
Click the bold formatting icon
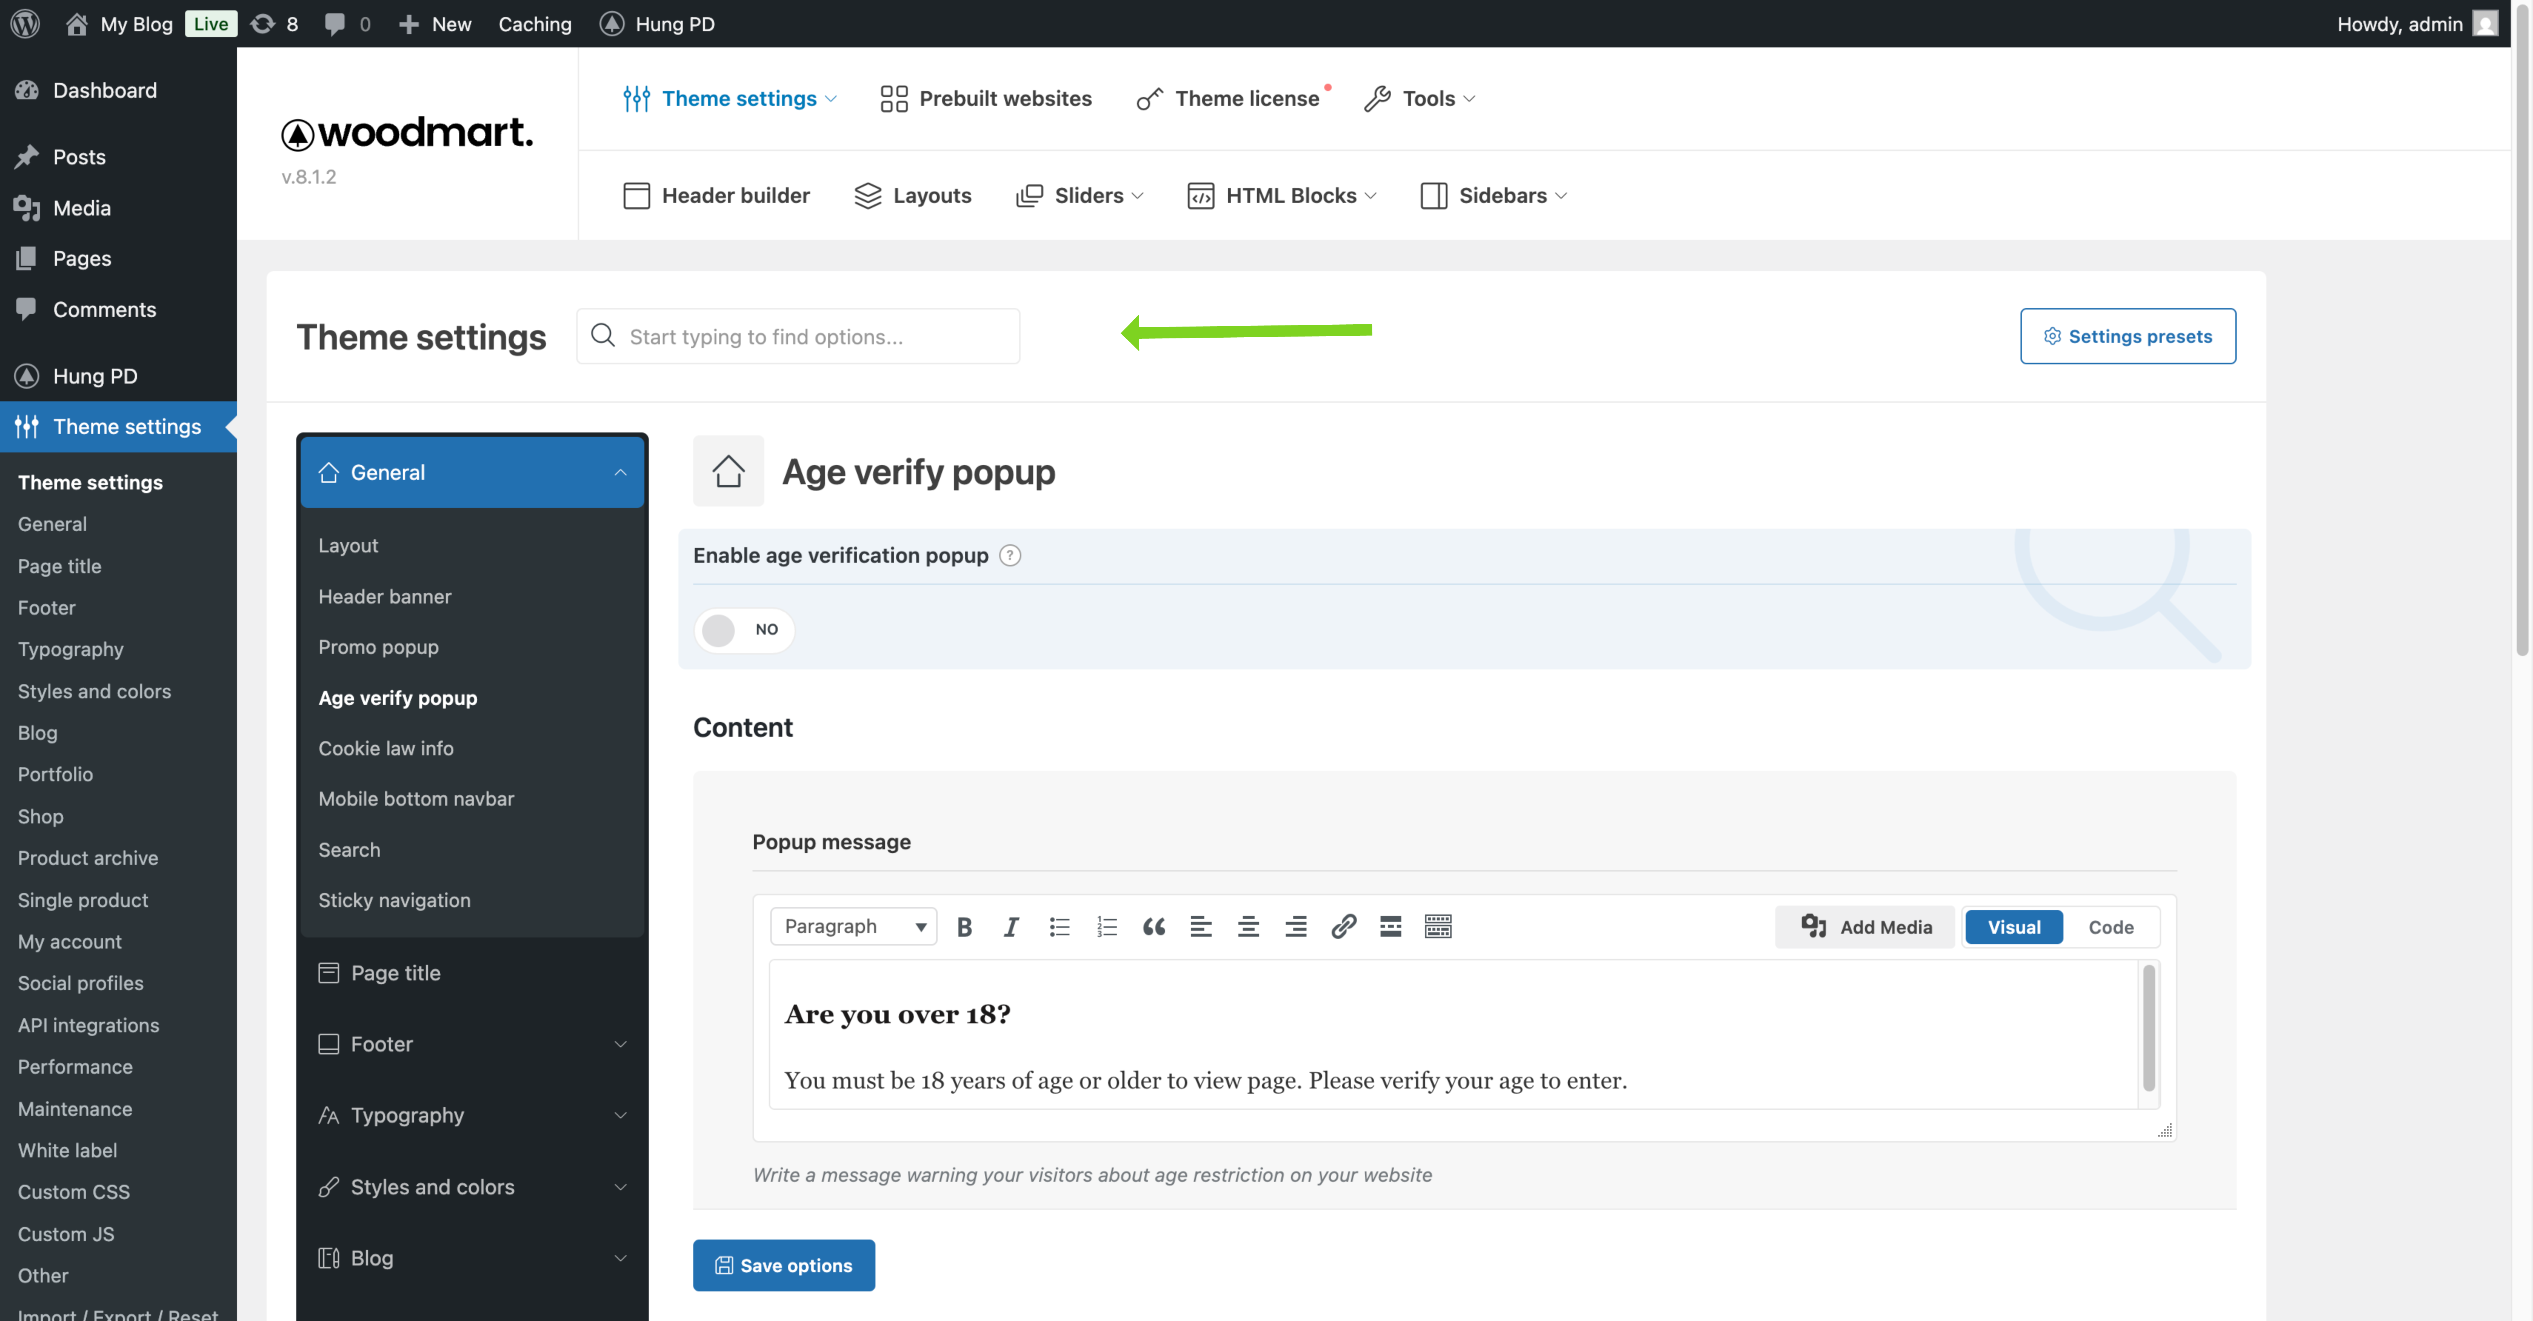point(965,926)
